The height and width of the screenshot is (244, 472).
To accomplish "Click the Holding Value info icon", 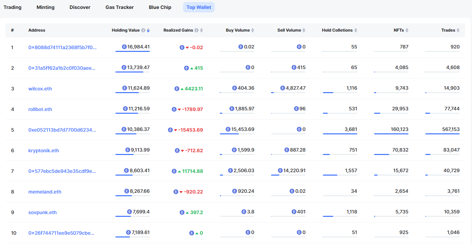I will (143, 30).
